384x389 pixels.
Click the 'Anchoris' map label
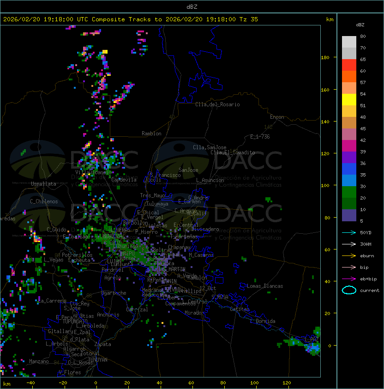point(108,315)
